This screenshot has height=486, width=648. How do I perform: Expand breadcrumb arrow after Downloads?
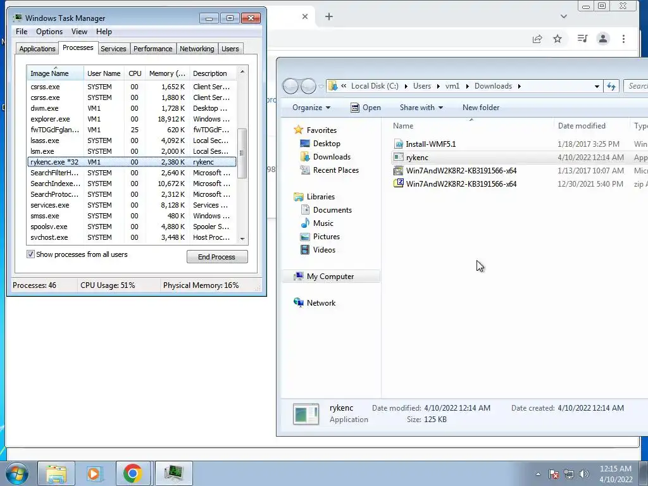pyautogui.click(x=519, y=86)
